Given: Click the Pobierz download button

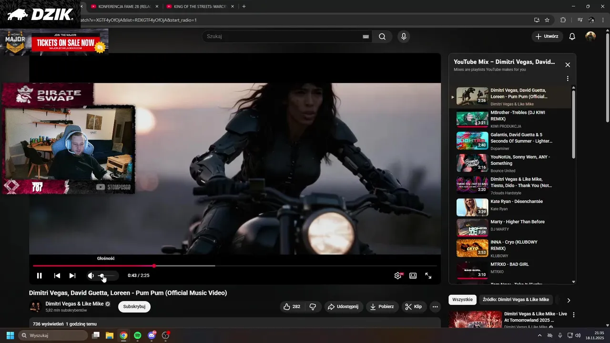Looking at the screenshot, I should click(382, 307).
